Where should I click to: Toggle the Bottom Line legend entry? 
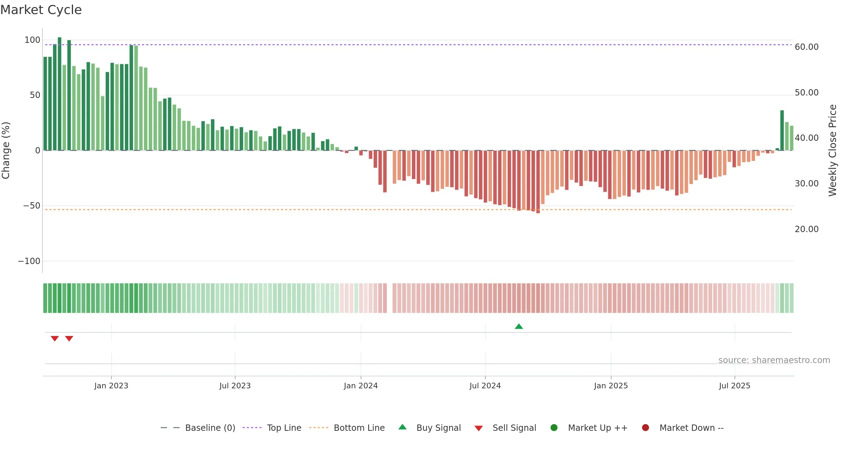point(347,428)
